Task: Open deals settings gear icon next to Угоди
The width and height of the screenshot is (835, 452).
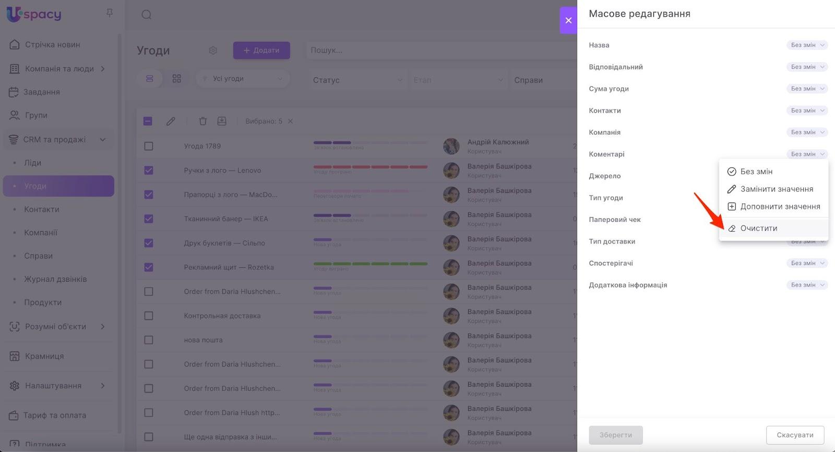Action: coord(213,51)
